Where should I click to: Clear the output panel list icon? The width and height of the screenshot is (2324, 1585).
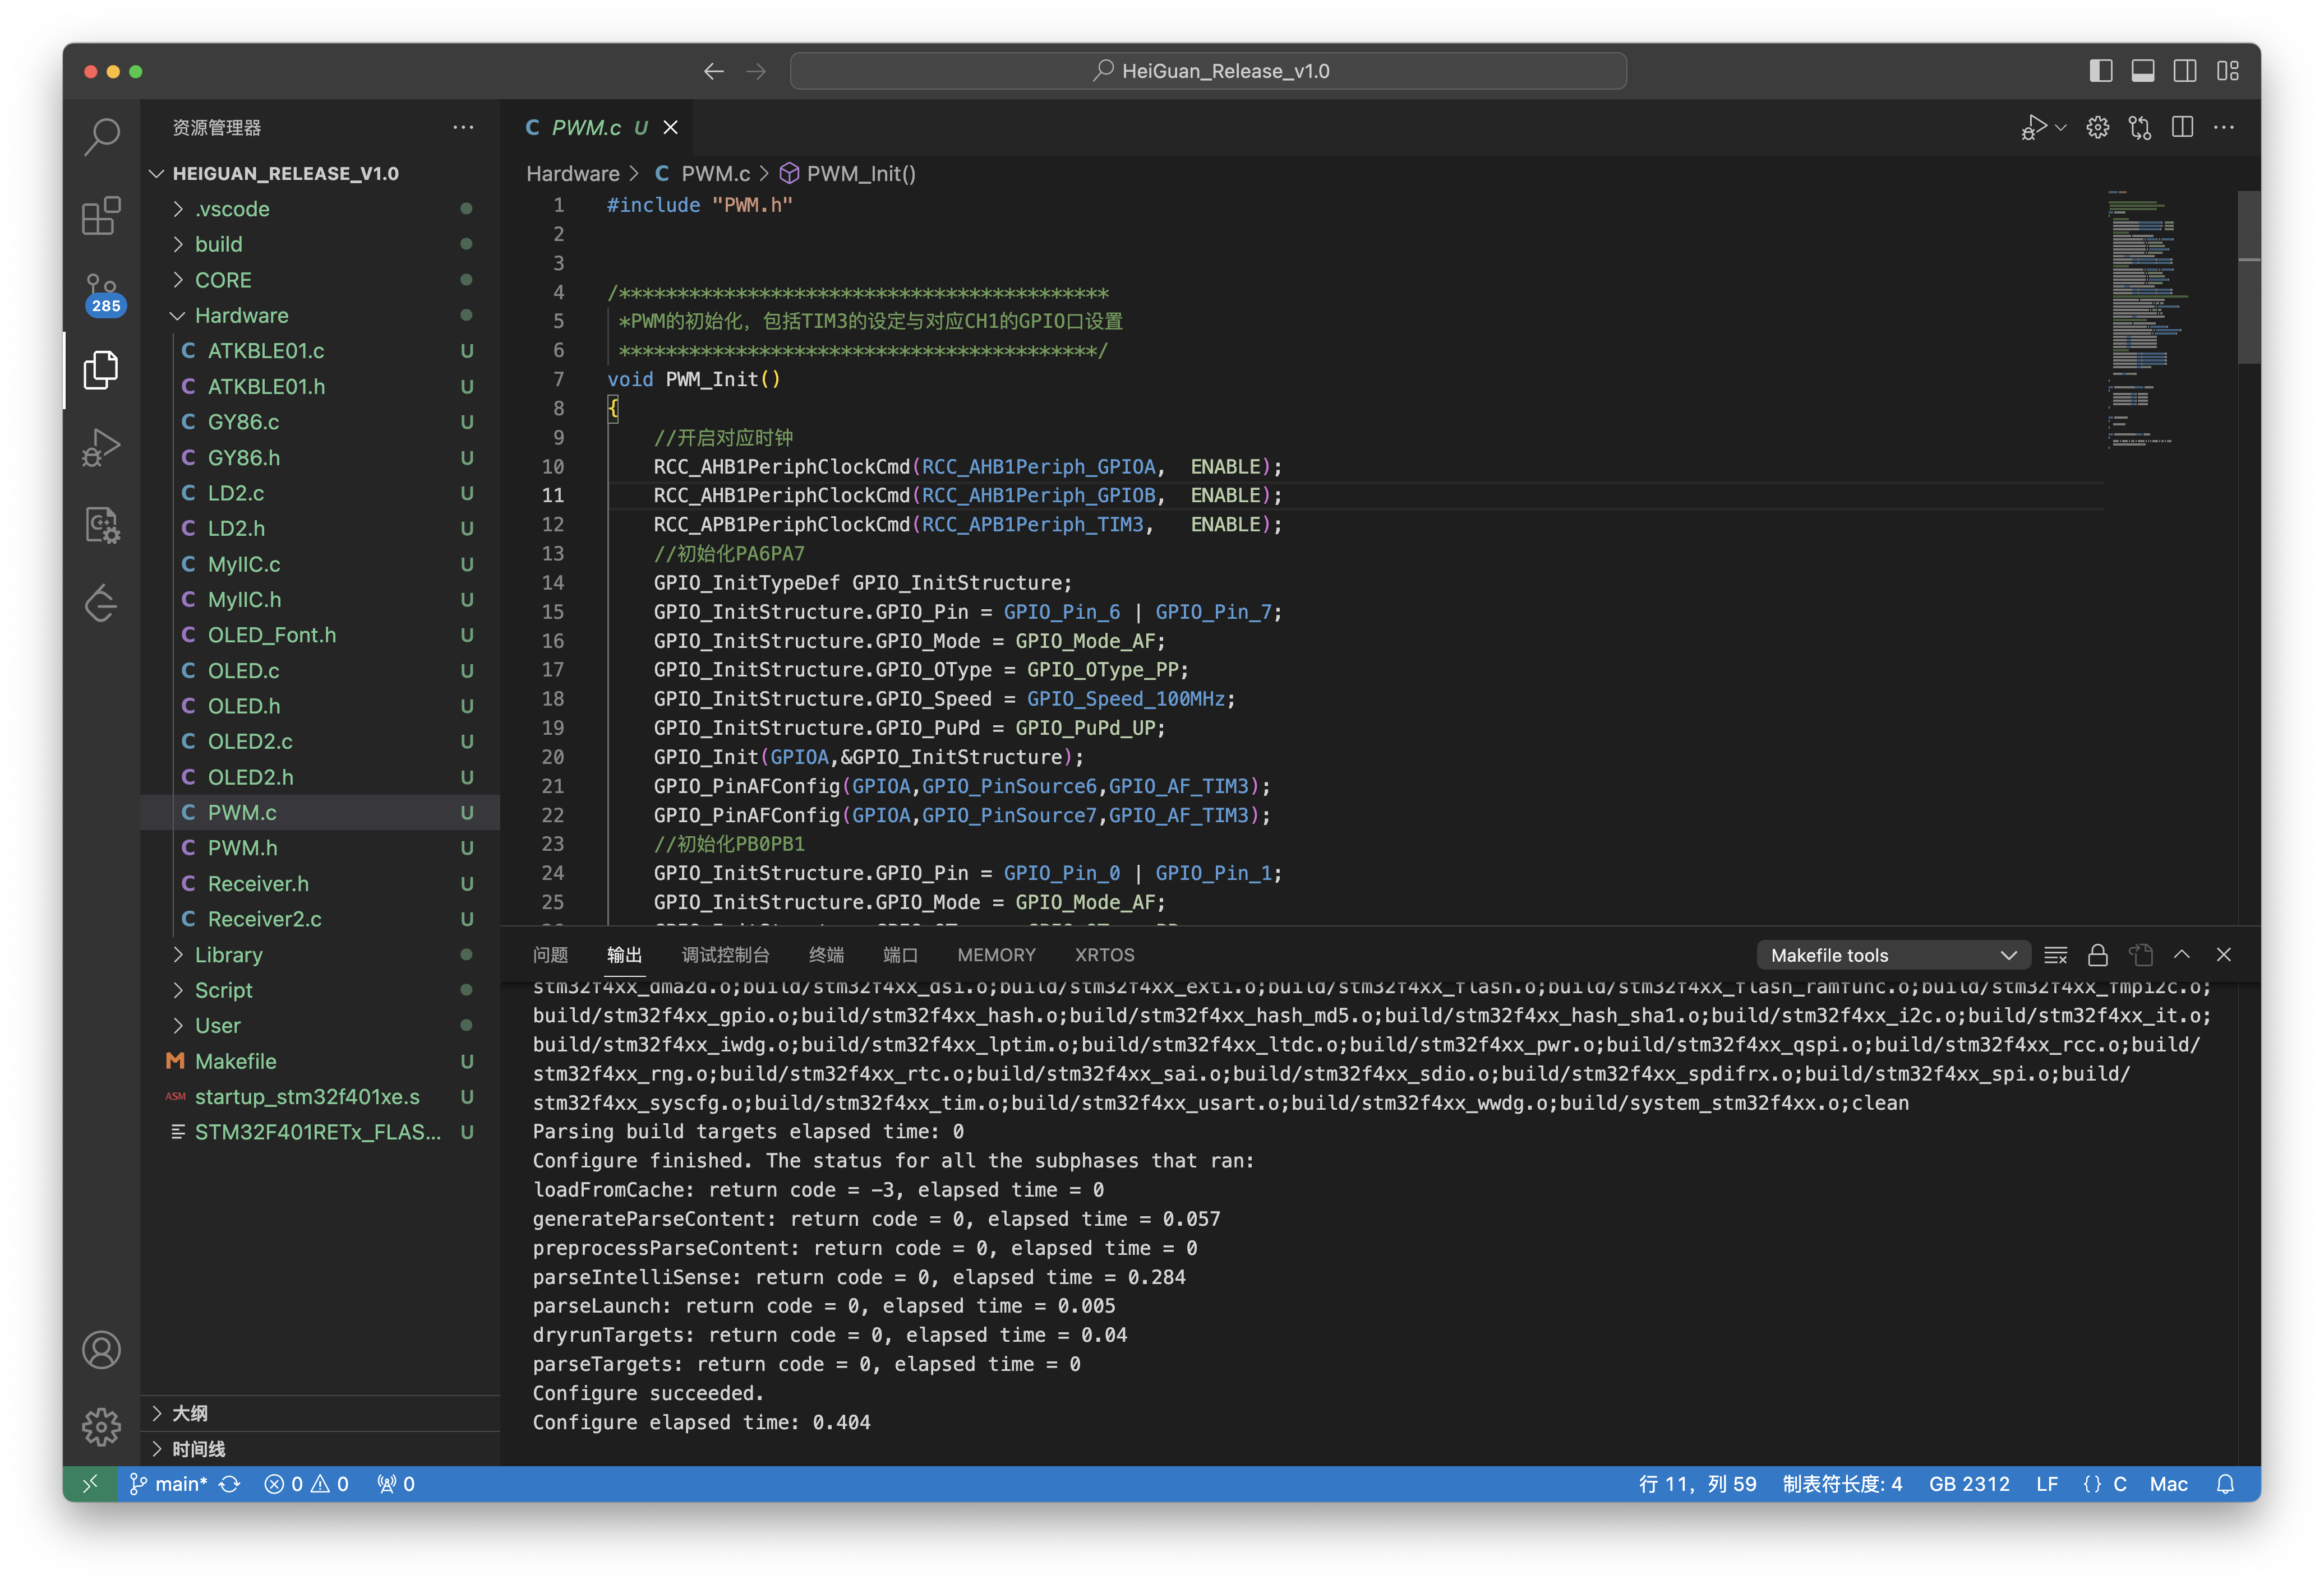pos(2056,956)
